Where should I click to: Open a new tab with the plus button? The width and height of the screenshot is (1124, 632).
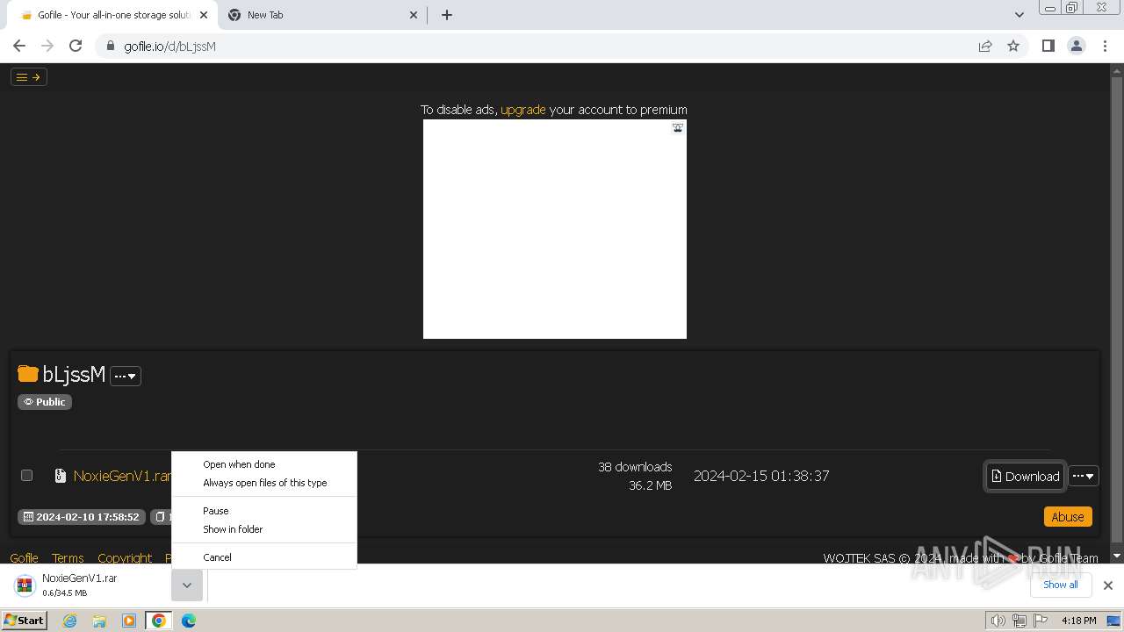[x=446, y=15]
